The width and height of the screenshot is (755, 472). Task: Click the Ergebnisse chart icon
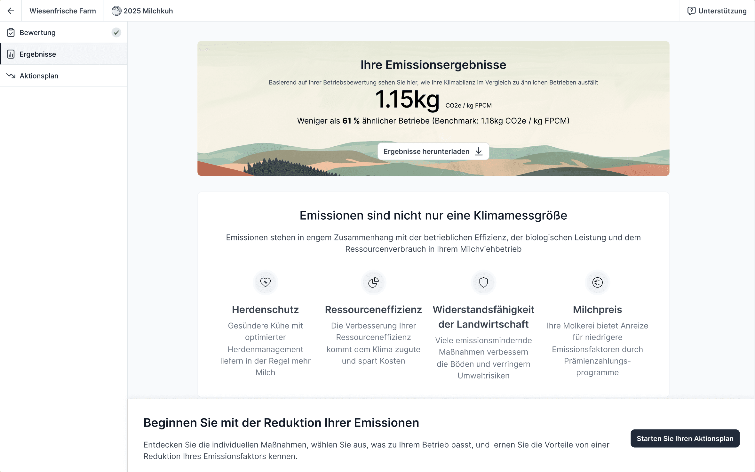(x=11, y=54)
